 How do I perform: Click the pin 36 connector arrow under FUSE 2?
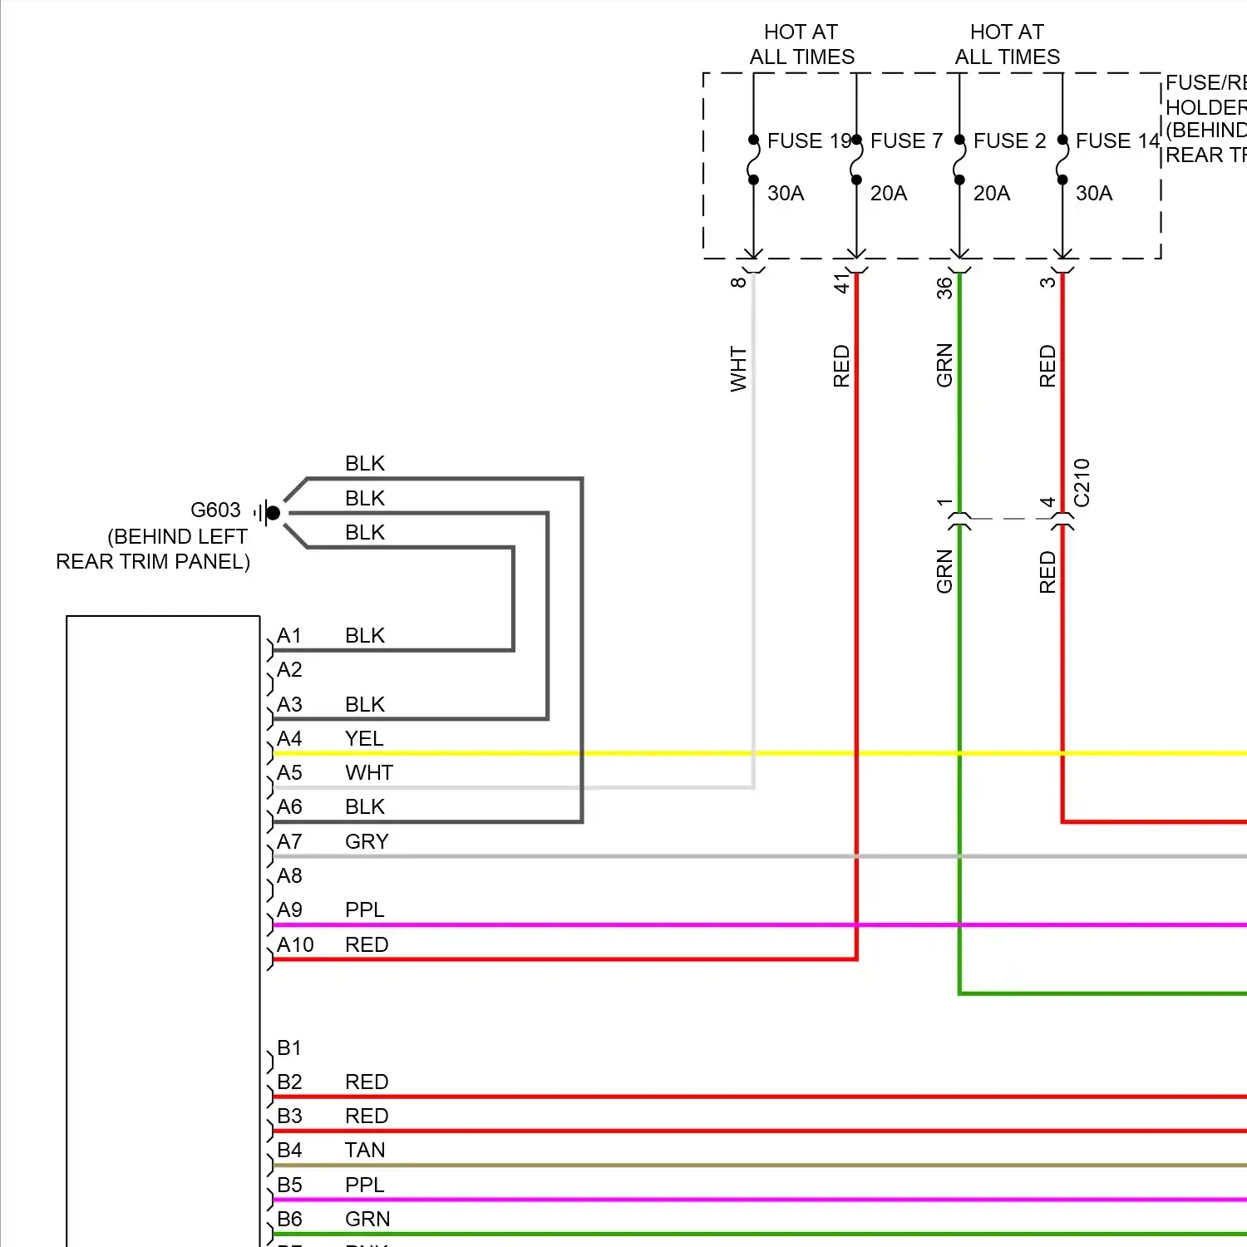click(x=958, y=255)
